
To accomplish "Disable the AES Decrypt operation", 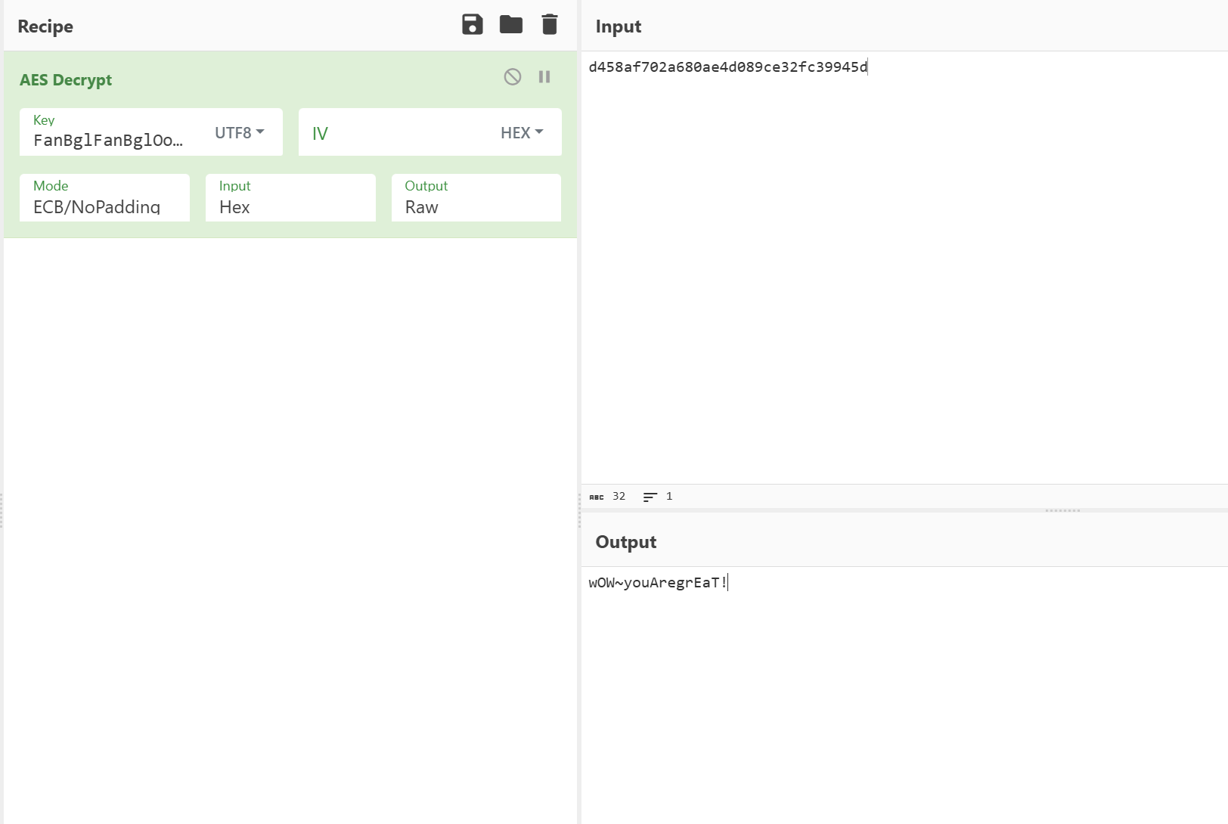I will [513, 77].
